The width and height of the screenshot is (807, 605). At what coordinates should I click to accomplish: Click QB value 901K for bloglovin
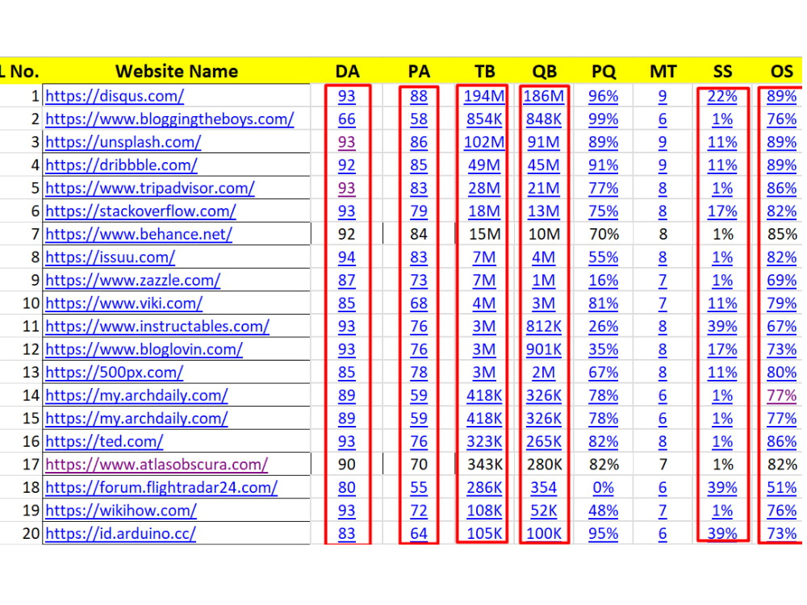pyautogui.click(x=544, y=350)
